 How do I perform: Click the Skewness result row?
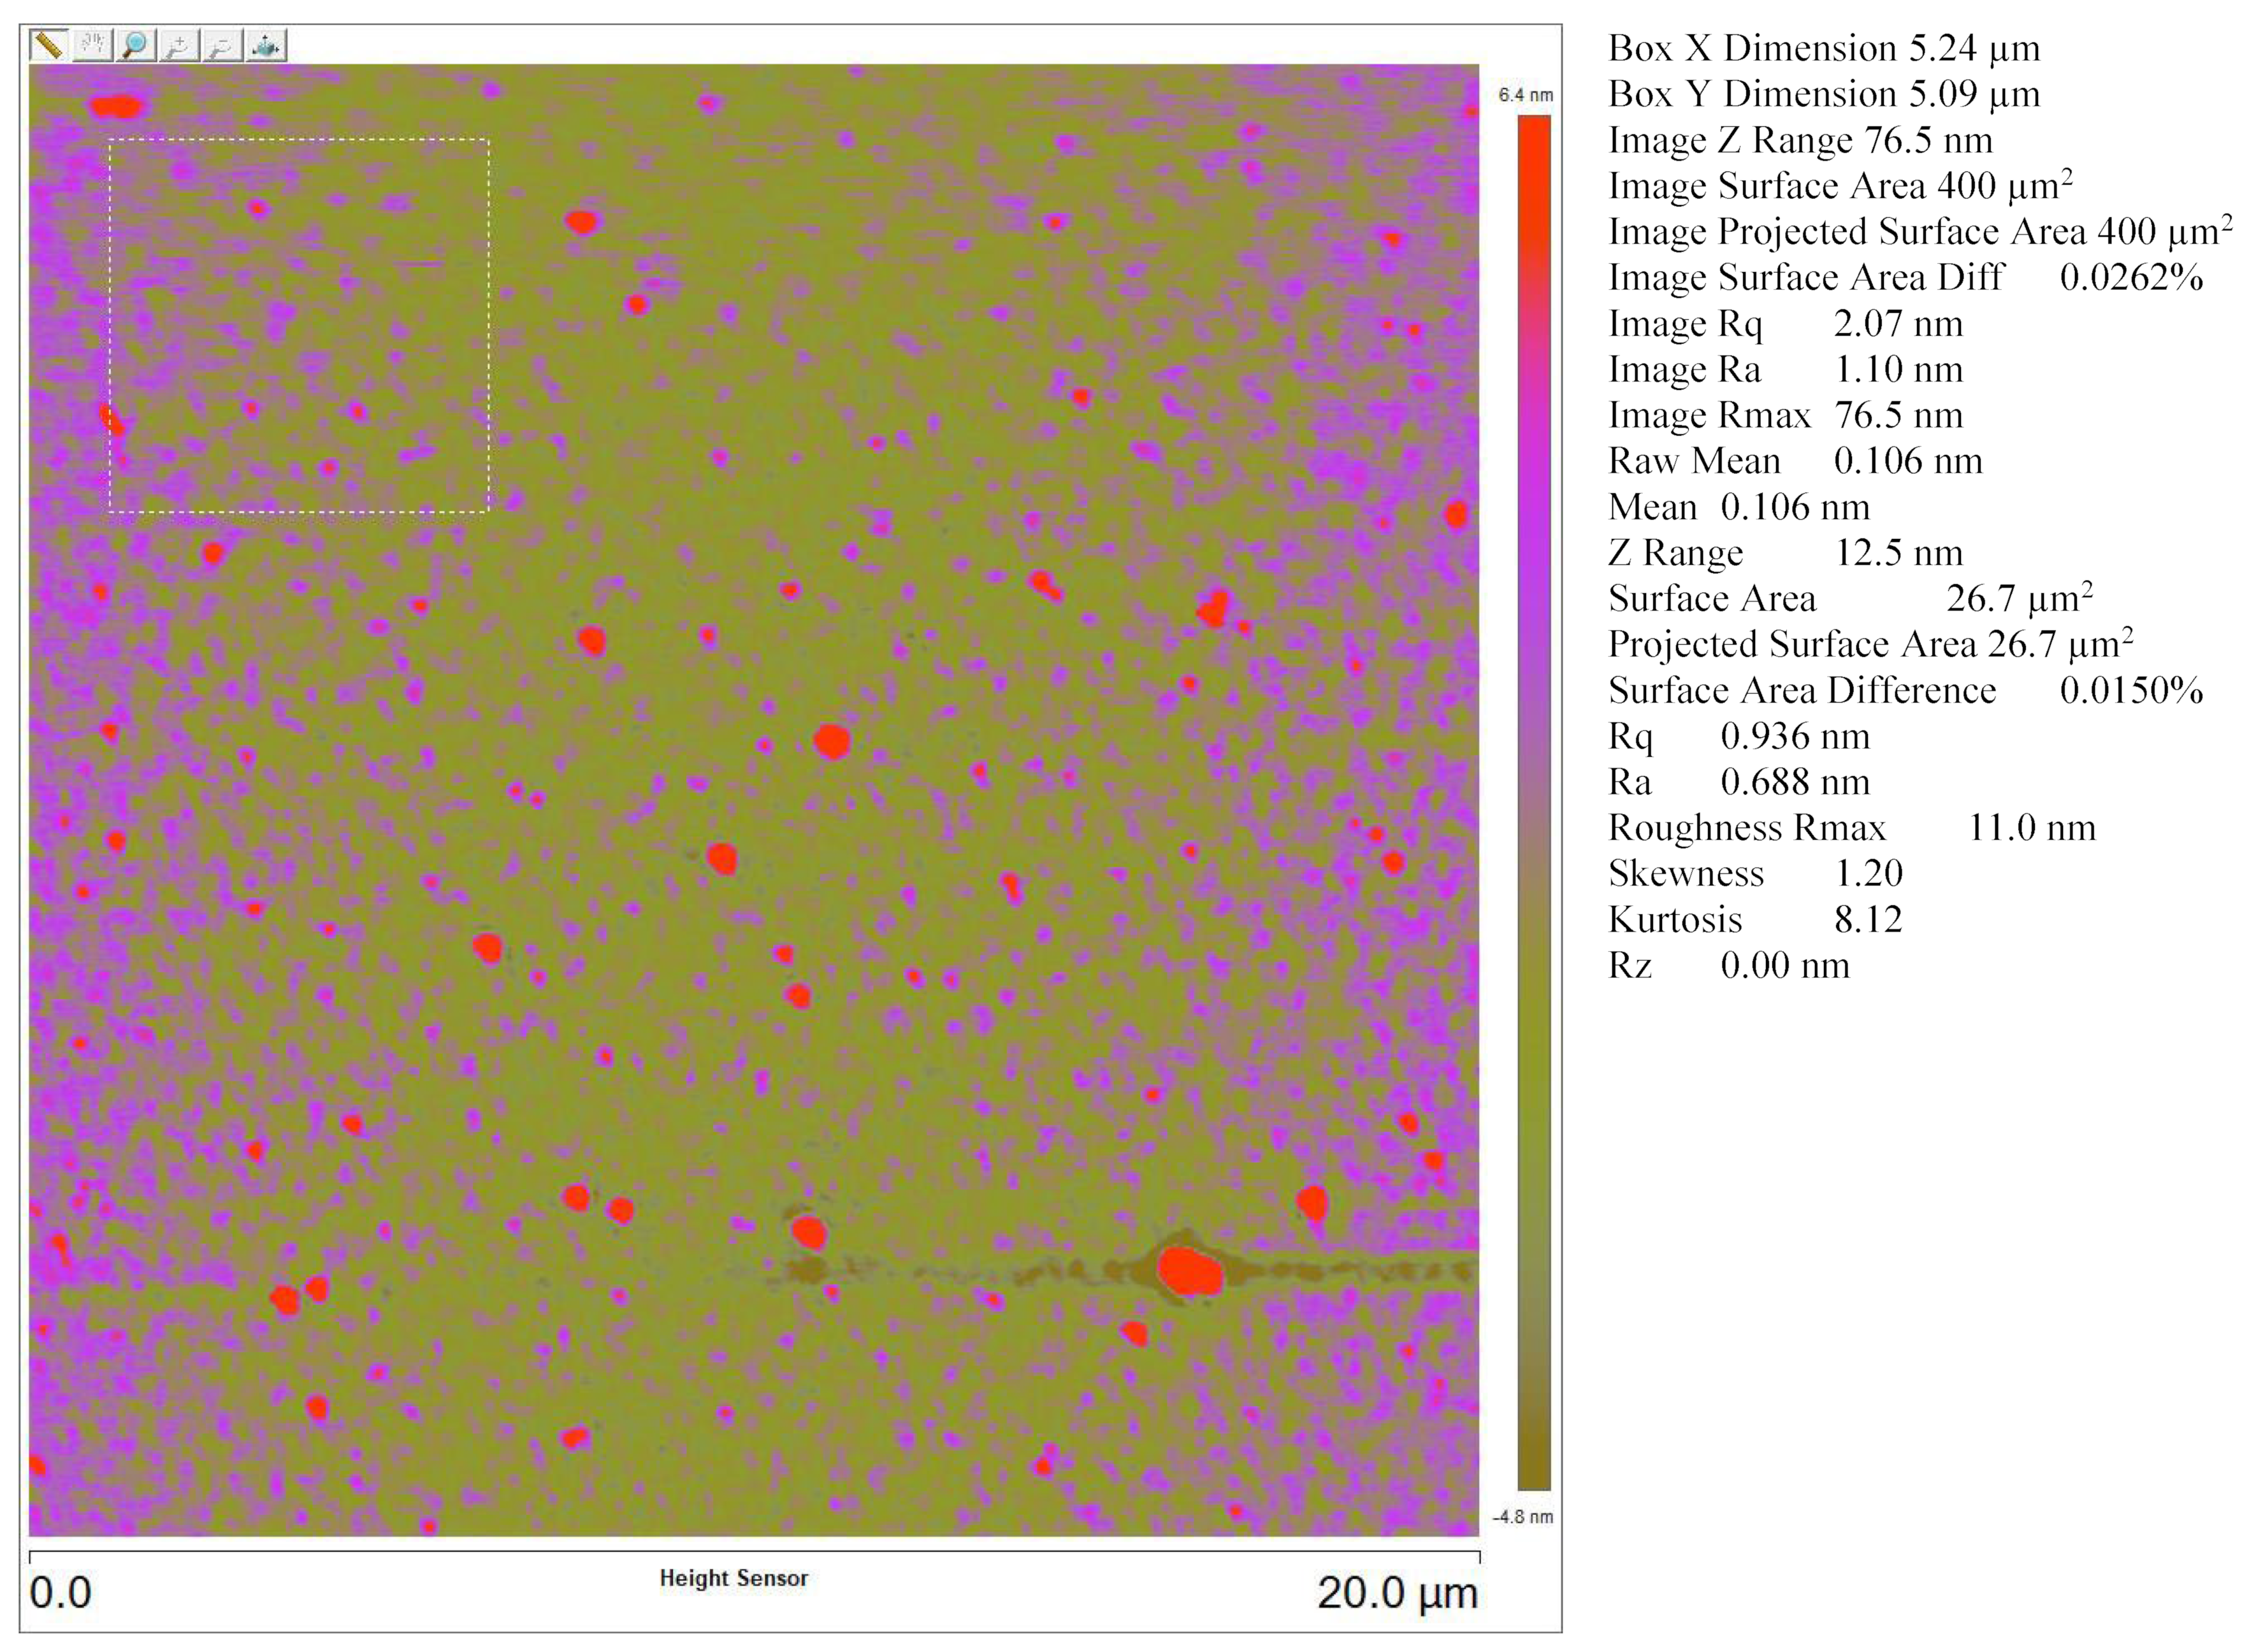tap(1754, 874)
